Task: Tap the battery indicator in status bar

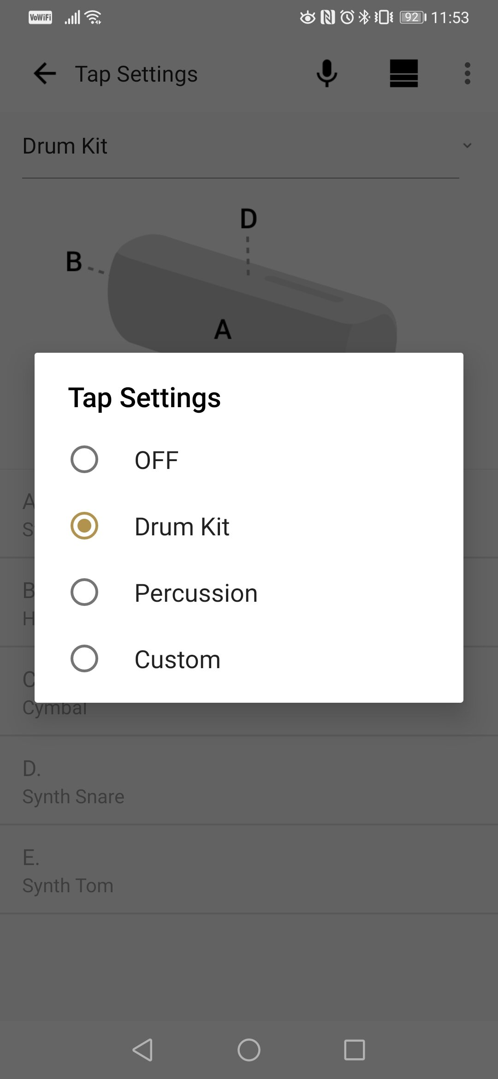Action: (x=413, y=18)
